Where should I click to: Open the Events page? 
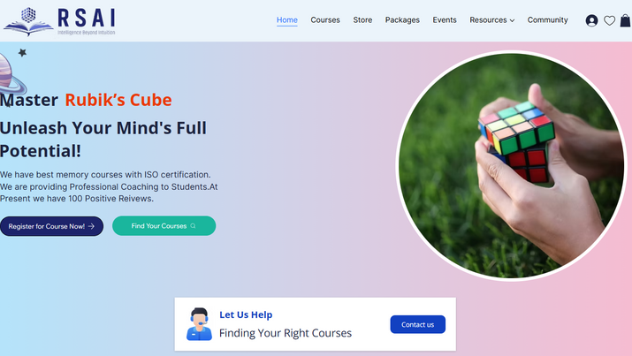point(445,19)
